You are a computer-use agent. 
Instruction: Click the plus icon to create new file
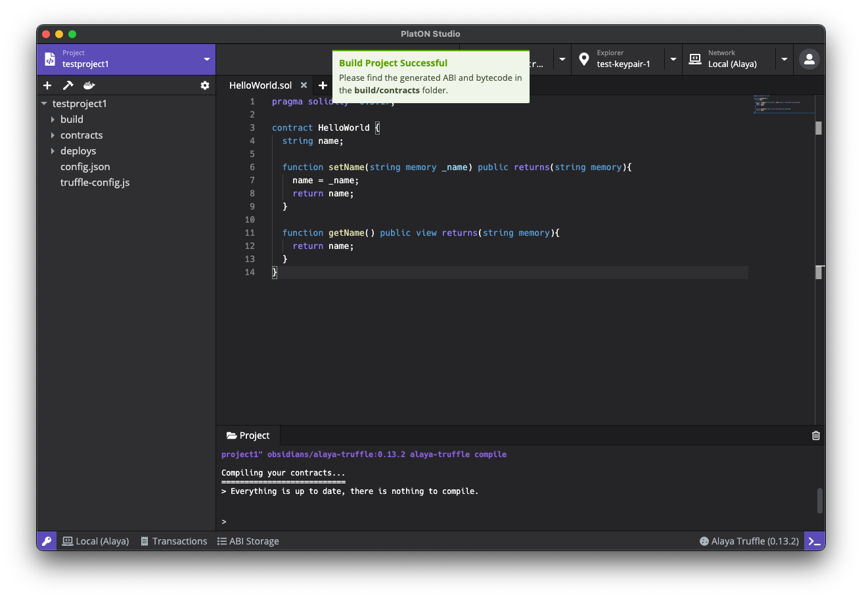[x=47, y=85]
